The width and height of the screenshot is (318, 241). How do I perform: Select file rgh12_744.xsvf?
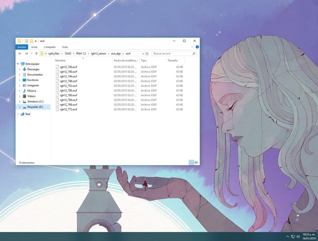[x=68, y=77]
